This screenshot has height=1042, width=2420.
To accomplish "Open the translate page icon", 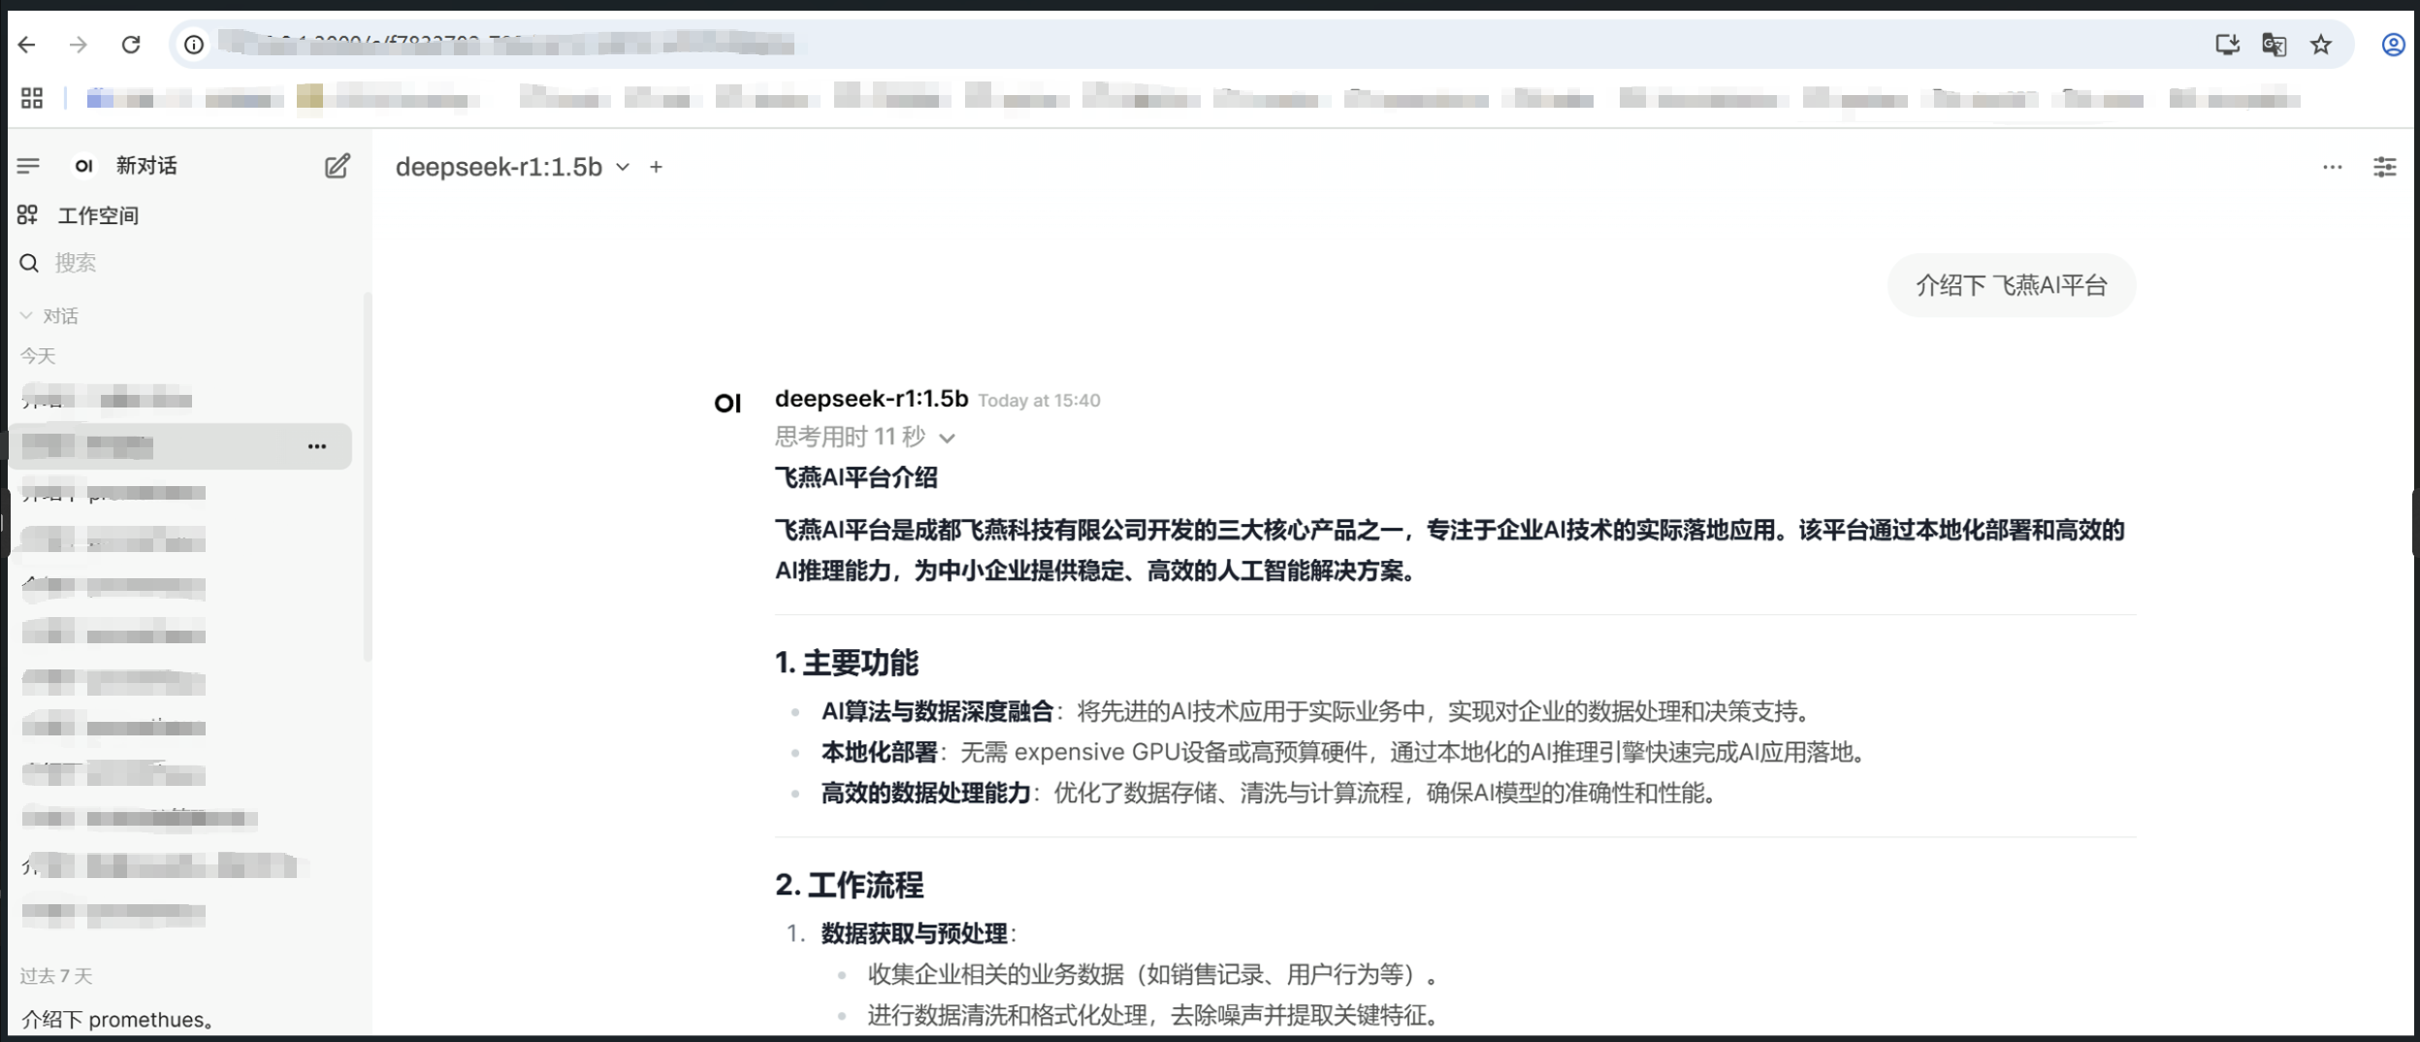I will [2274, 45].
